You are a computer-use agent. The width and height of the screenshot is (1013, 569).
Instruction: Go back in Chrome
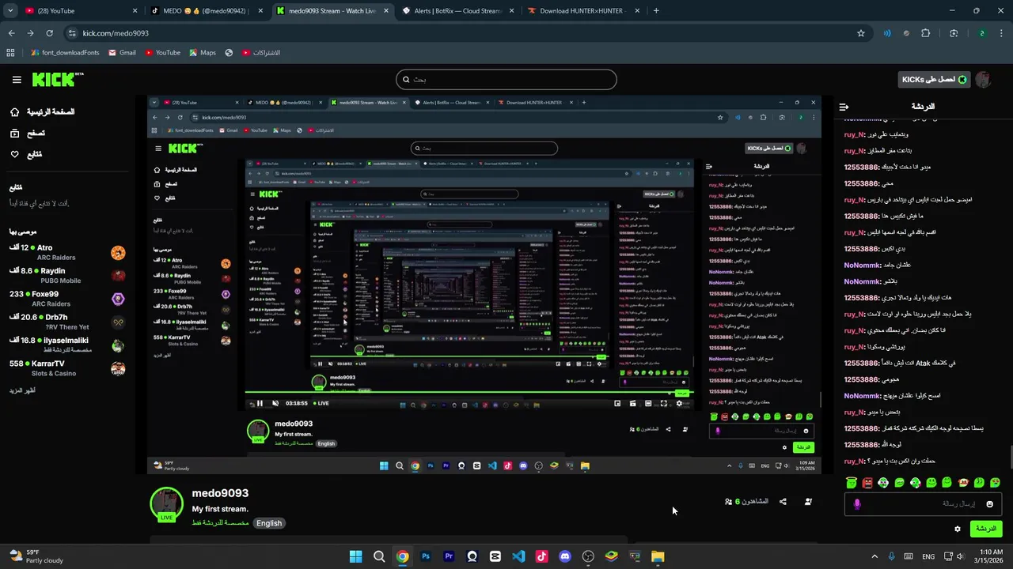(x=12, y=33)
